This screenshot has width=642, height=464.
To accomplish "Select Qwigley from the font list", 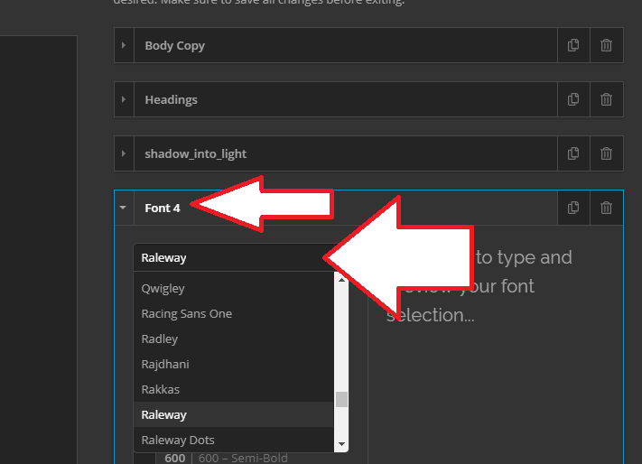I will [234, 289].
